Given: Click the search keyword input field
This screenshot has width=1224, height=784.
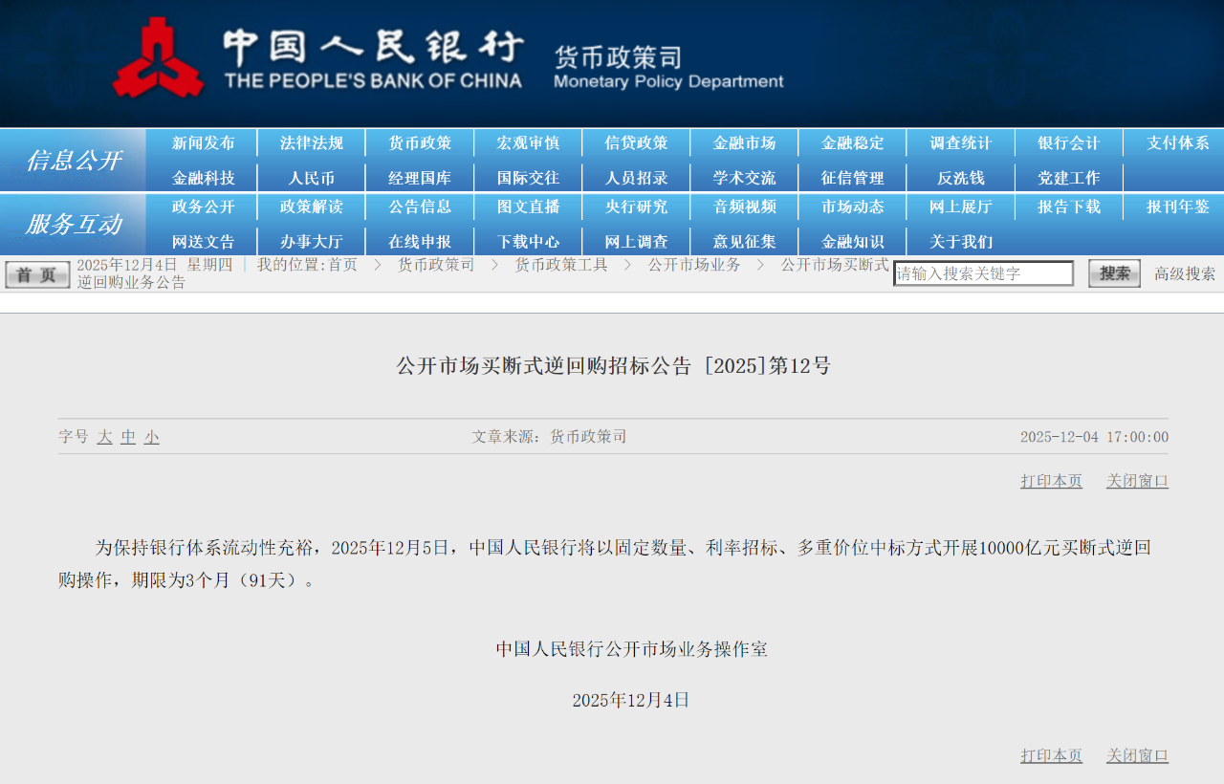Looking at the screenshot, I should click(x=983, y=272).
